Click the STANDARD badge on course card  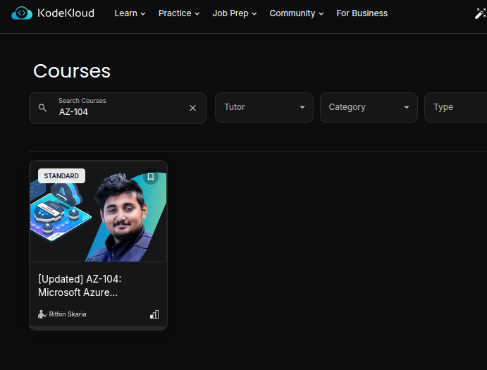tap(61, 175)
